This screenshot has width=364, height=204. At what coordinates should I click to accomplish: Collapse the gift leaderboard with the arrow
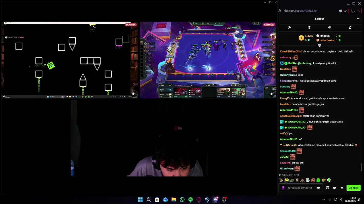point(320,46)
